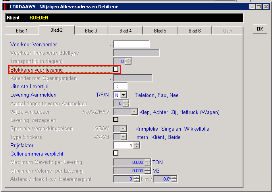The height and width of the screenshot is (192, 272).
Task: Click the Uiterste Levertijd time field
Action: pos(120,86)
